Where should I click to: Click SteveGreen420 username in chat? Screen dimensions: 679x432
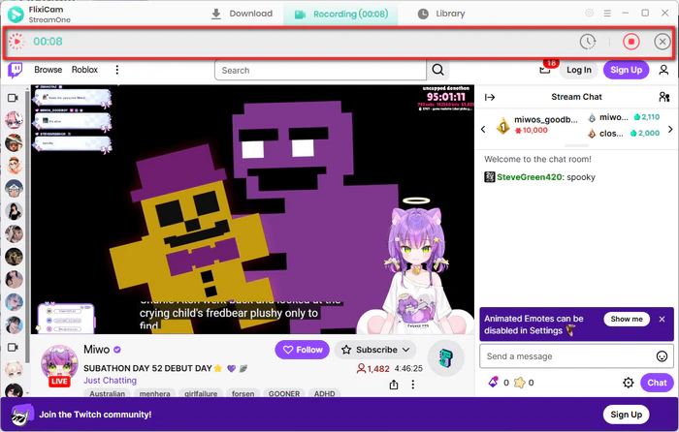(x=529, y=177)
